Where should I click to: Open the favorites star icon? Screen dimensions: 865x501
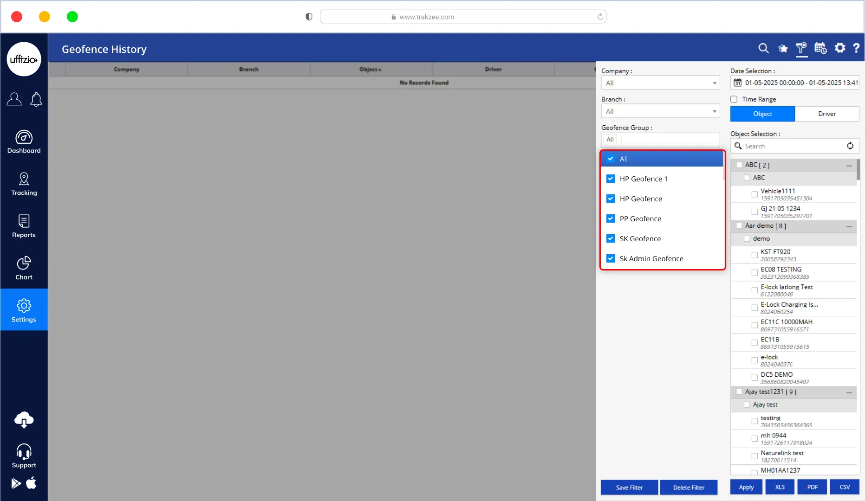tap(783, 48)
